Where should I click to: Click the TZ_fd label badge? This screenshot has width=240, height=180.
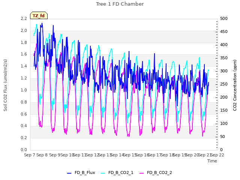point(39,15)
